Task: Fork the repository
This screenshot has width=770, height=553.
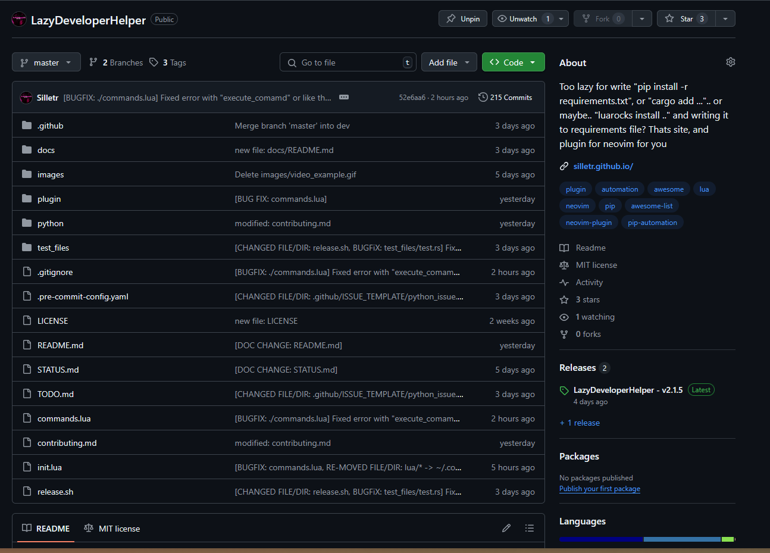Action: [x=603, y=18]
